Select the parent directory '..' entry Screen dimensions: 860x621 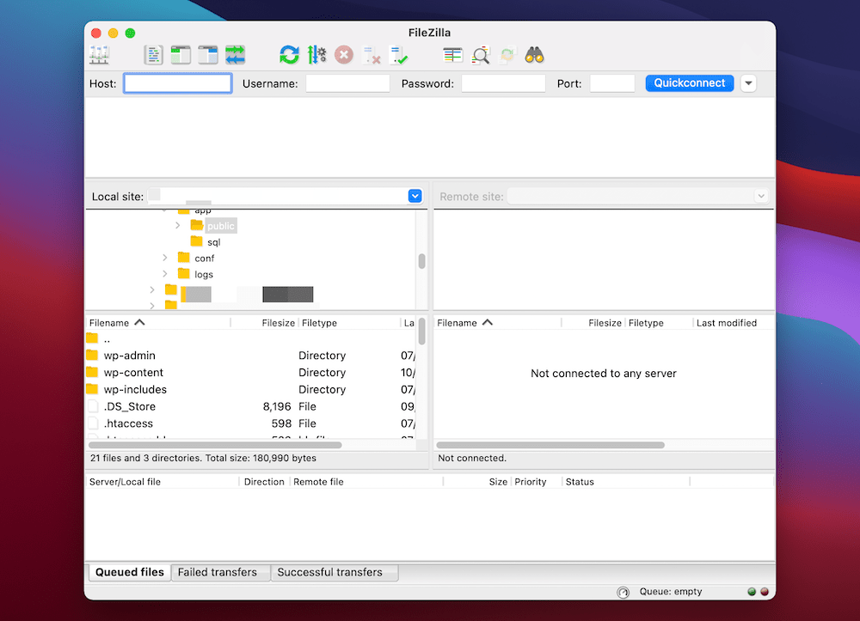[x=251, y=339]
